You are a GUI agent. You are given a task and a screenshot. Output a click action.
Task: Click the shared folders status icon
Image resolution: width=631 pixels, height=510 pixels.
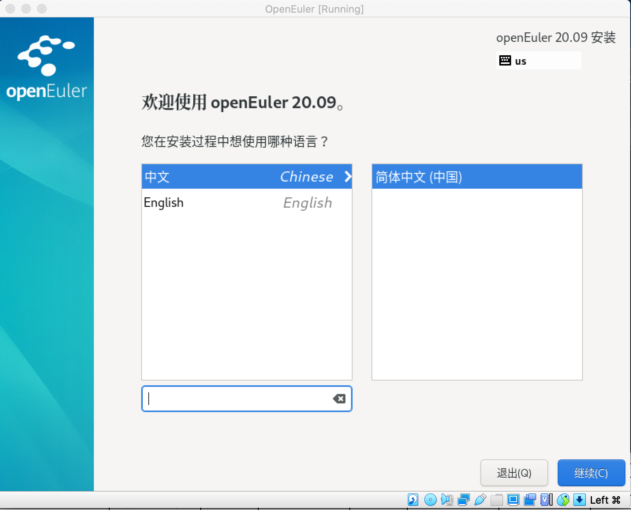point(497,500)
